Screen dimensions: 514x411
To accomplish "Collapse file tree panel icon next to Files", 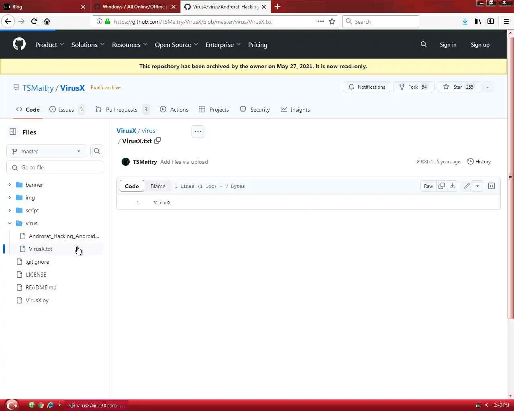I will click(x=13, y=132).
